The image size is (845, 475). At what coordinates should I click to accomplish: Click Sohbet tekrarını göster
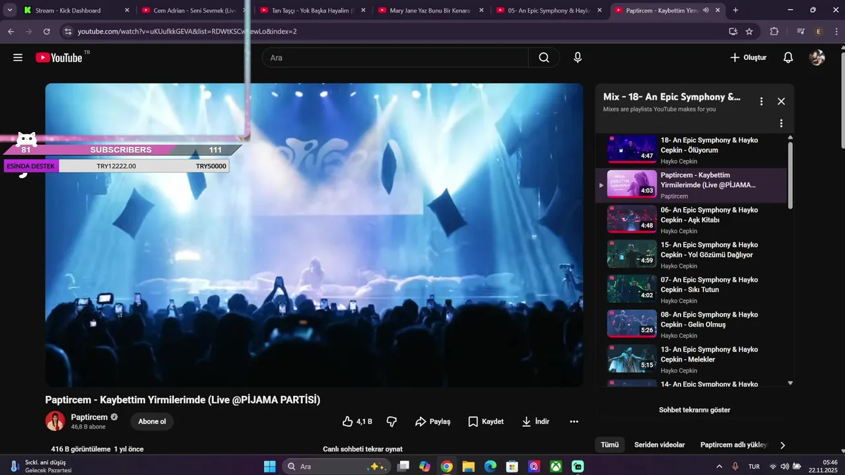[x=694, y=410]
